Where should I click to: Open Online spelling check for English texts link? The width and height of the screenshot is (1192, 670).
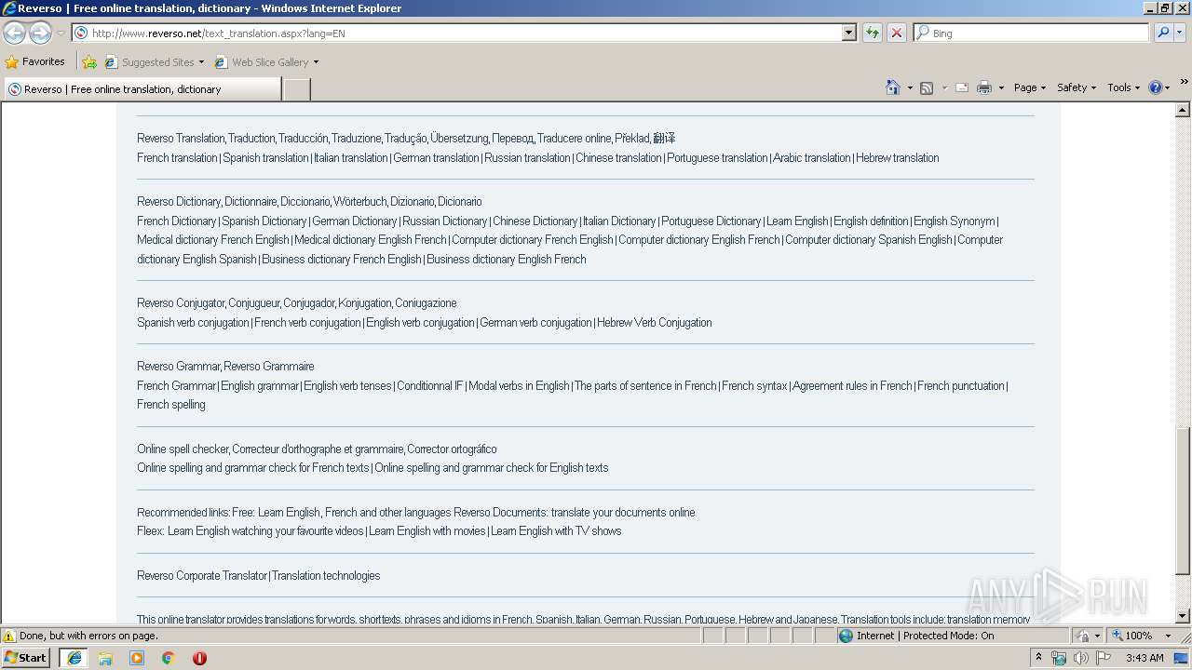pos(492,467)
